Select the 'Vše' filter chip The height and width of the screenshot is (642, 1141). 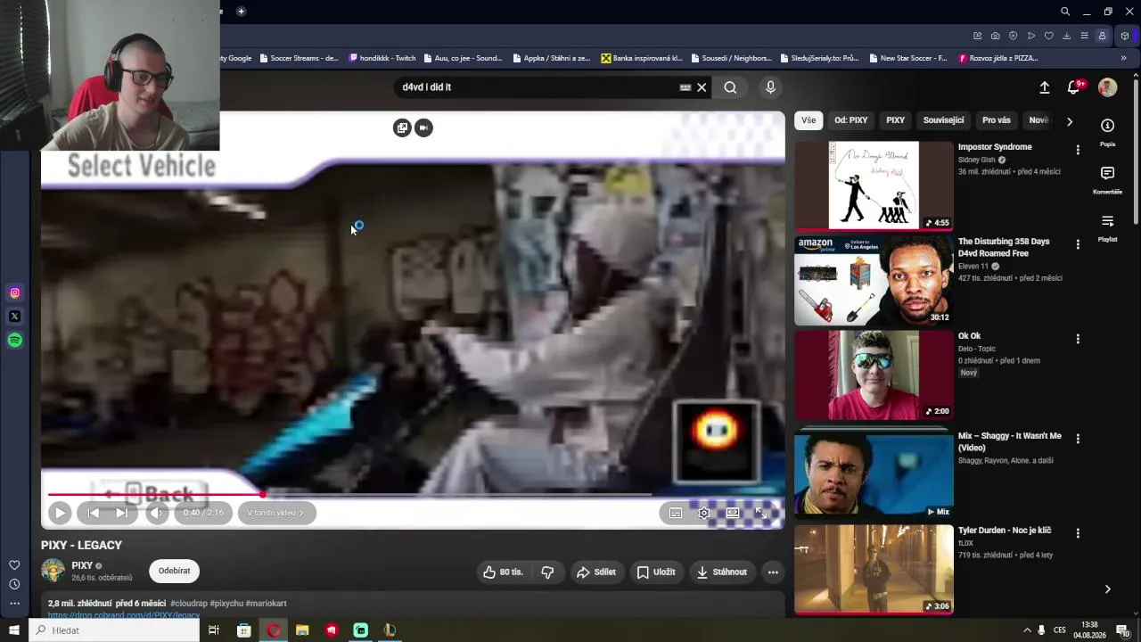click(809, 120)
